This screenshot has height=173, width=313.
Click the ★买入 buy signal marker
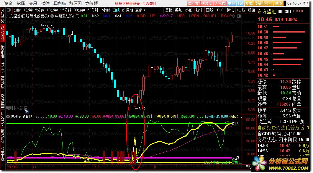[x=88, y=161]
